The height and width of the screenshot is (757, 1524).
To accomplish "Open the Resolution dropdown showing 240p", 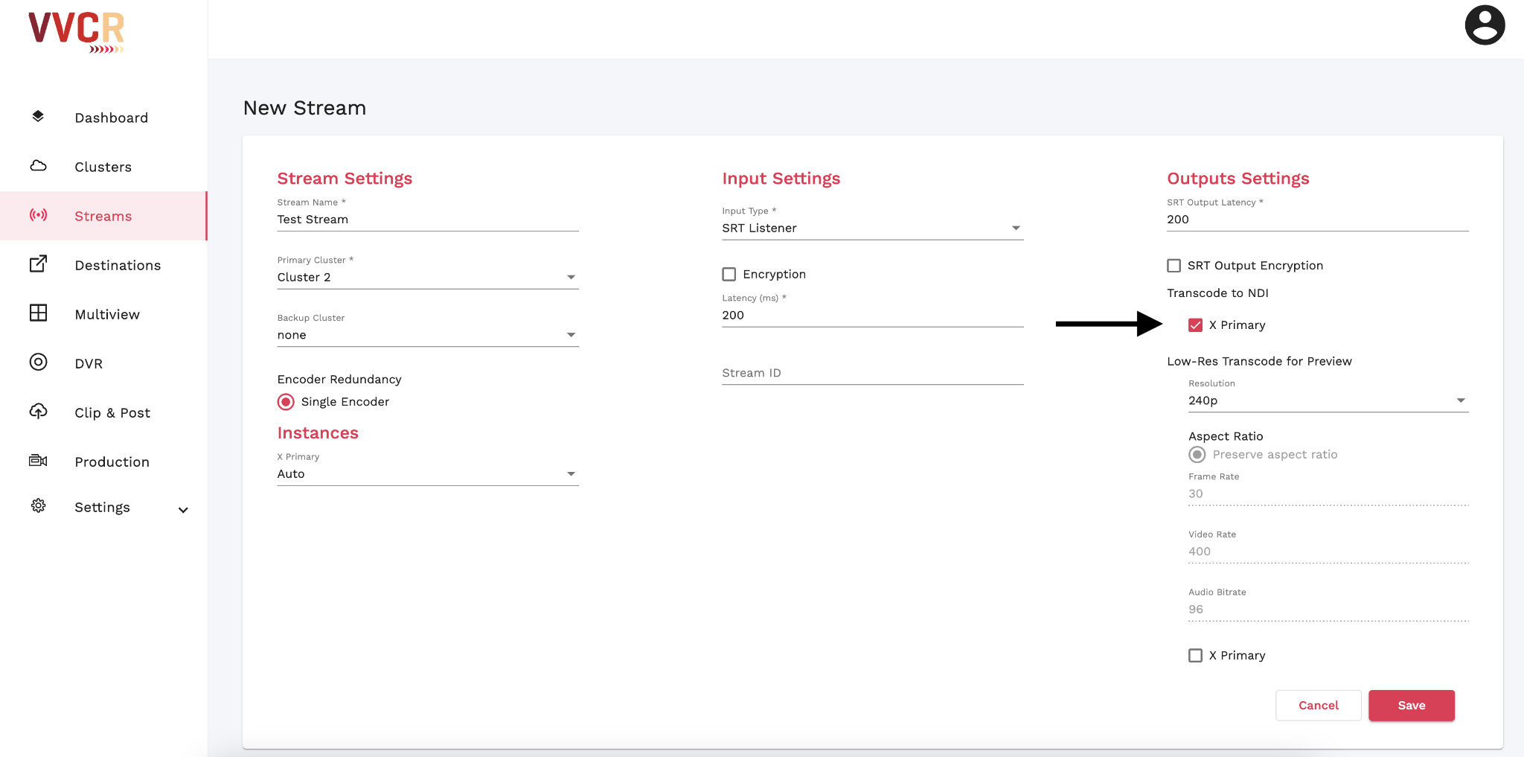I will tap(1328, 400).
